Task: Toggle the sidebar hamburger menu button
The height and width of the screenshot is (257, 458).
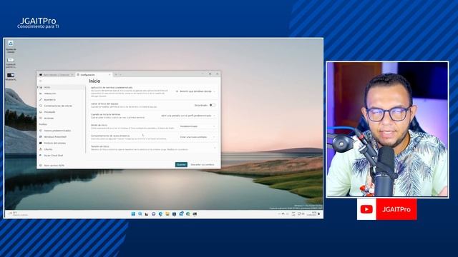Action: pos(41,81)
